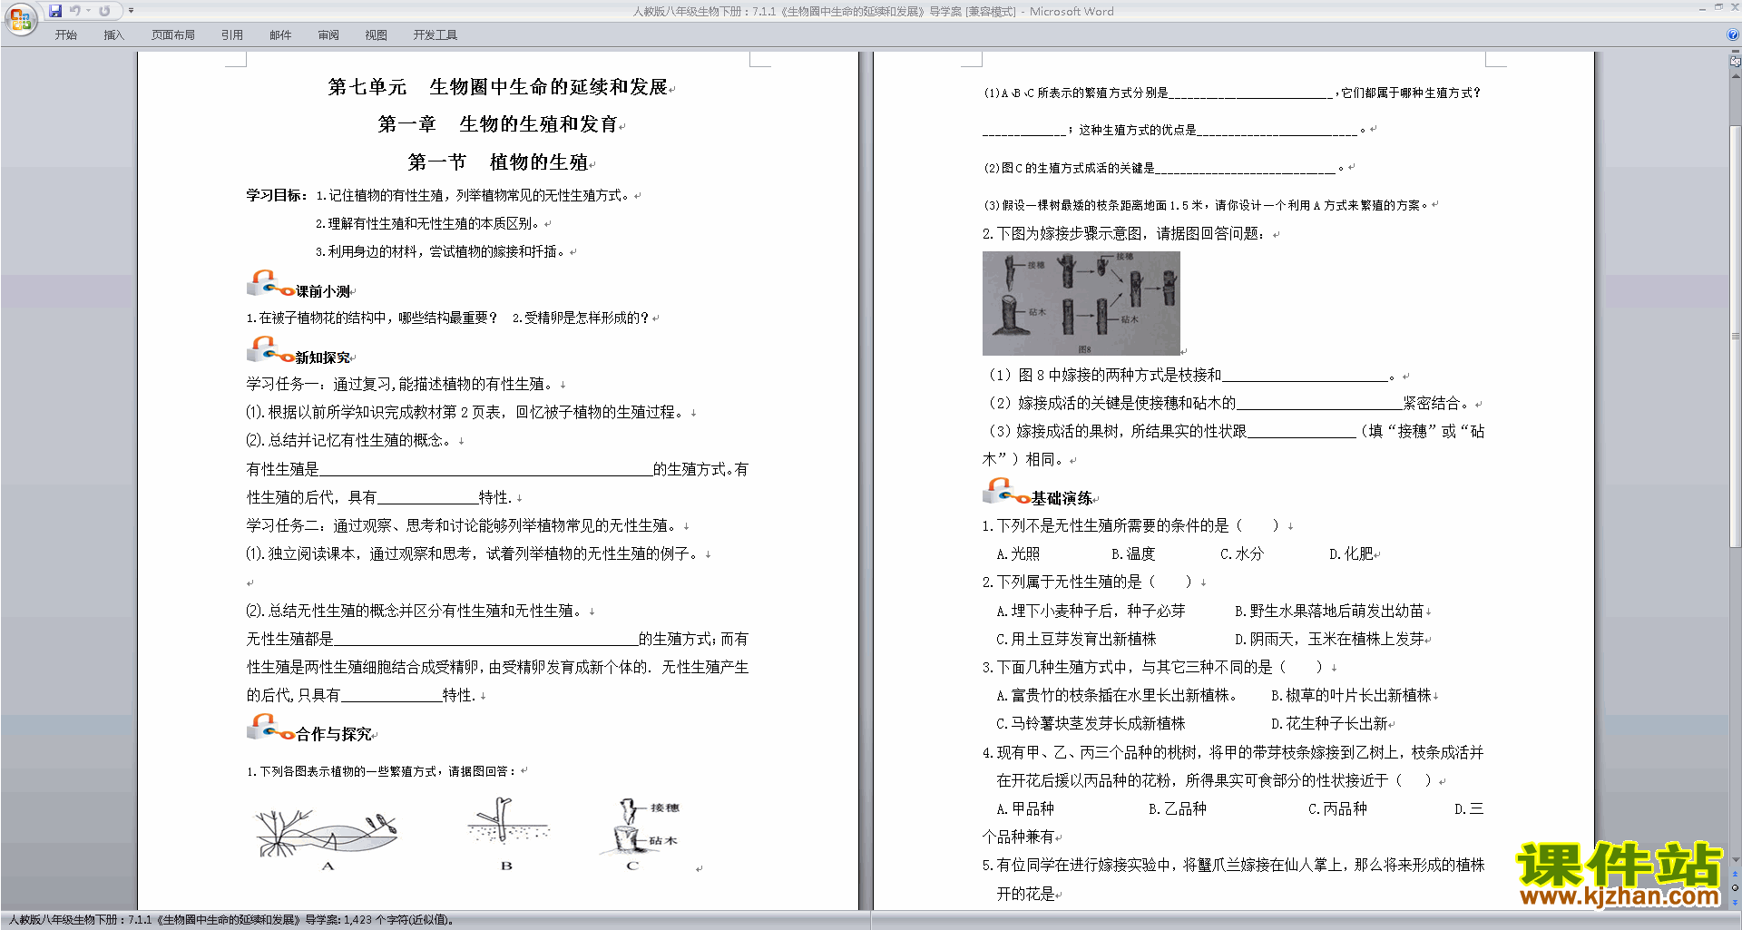This screenshot has height=930, width=1742.
Task: Restore down the Word window
Action: pos(1718,7)
